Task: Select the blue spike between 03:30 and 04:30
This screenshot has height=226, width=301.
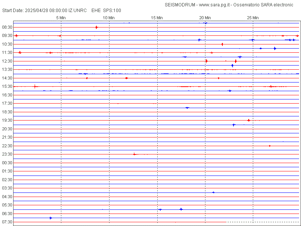Action: [x=213, y=192]
